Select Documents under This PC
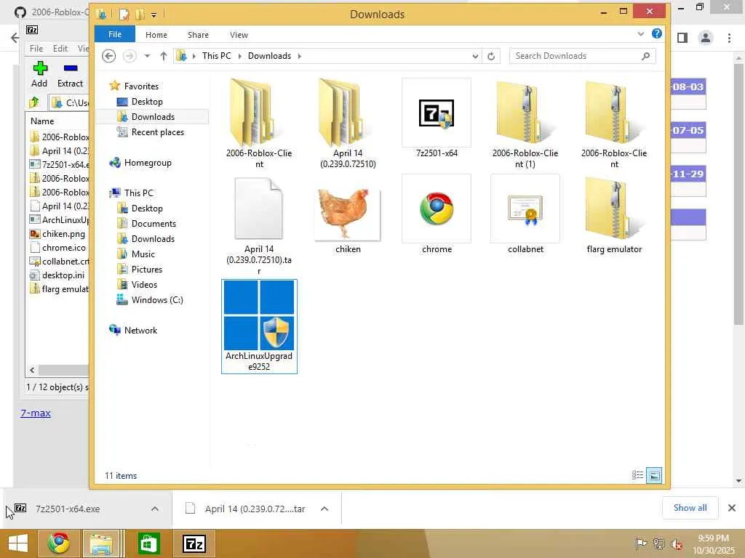This screenshot has width=745, height=558. (x=154, y=224)
